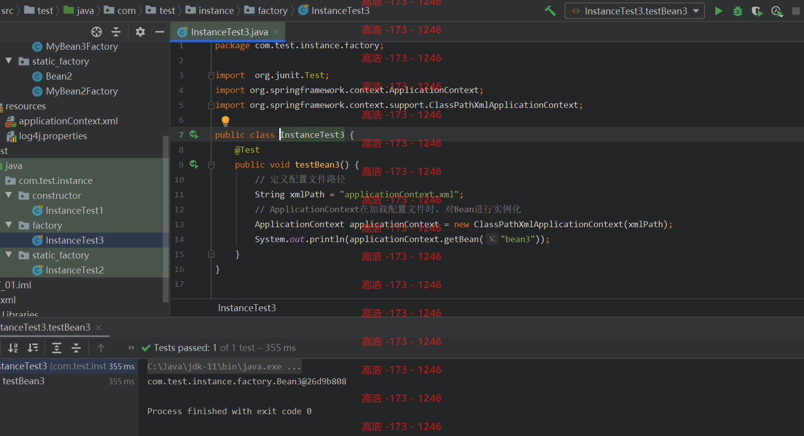Click the locate/select opened file target icon

pyautogui.click(x=97, y=32)
